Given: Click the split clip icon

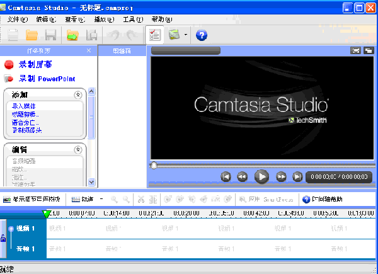Looking at the screenshot, I should click(153, 199).
